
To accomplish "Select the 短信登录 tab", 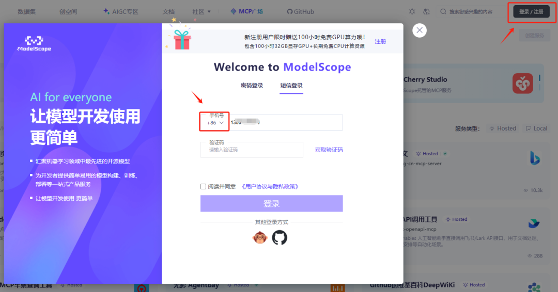I will [291, 85].
